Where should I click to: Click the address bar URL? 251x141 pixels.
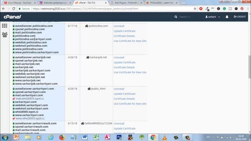85,9
